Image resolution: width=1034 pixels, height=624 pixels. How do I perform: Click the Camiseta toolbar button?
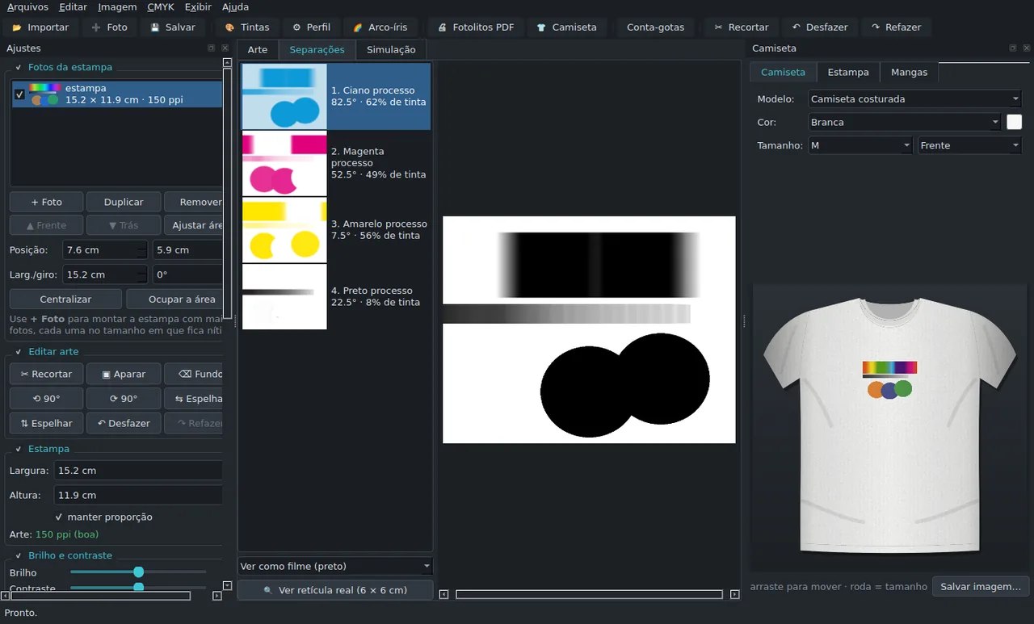coord(567,27)
